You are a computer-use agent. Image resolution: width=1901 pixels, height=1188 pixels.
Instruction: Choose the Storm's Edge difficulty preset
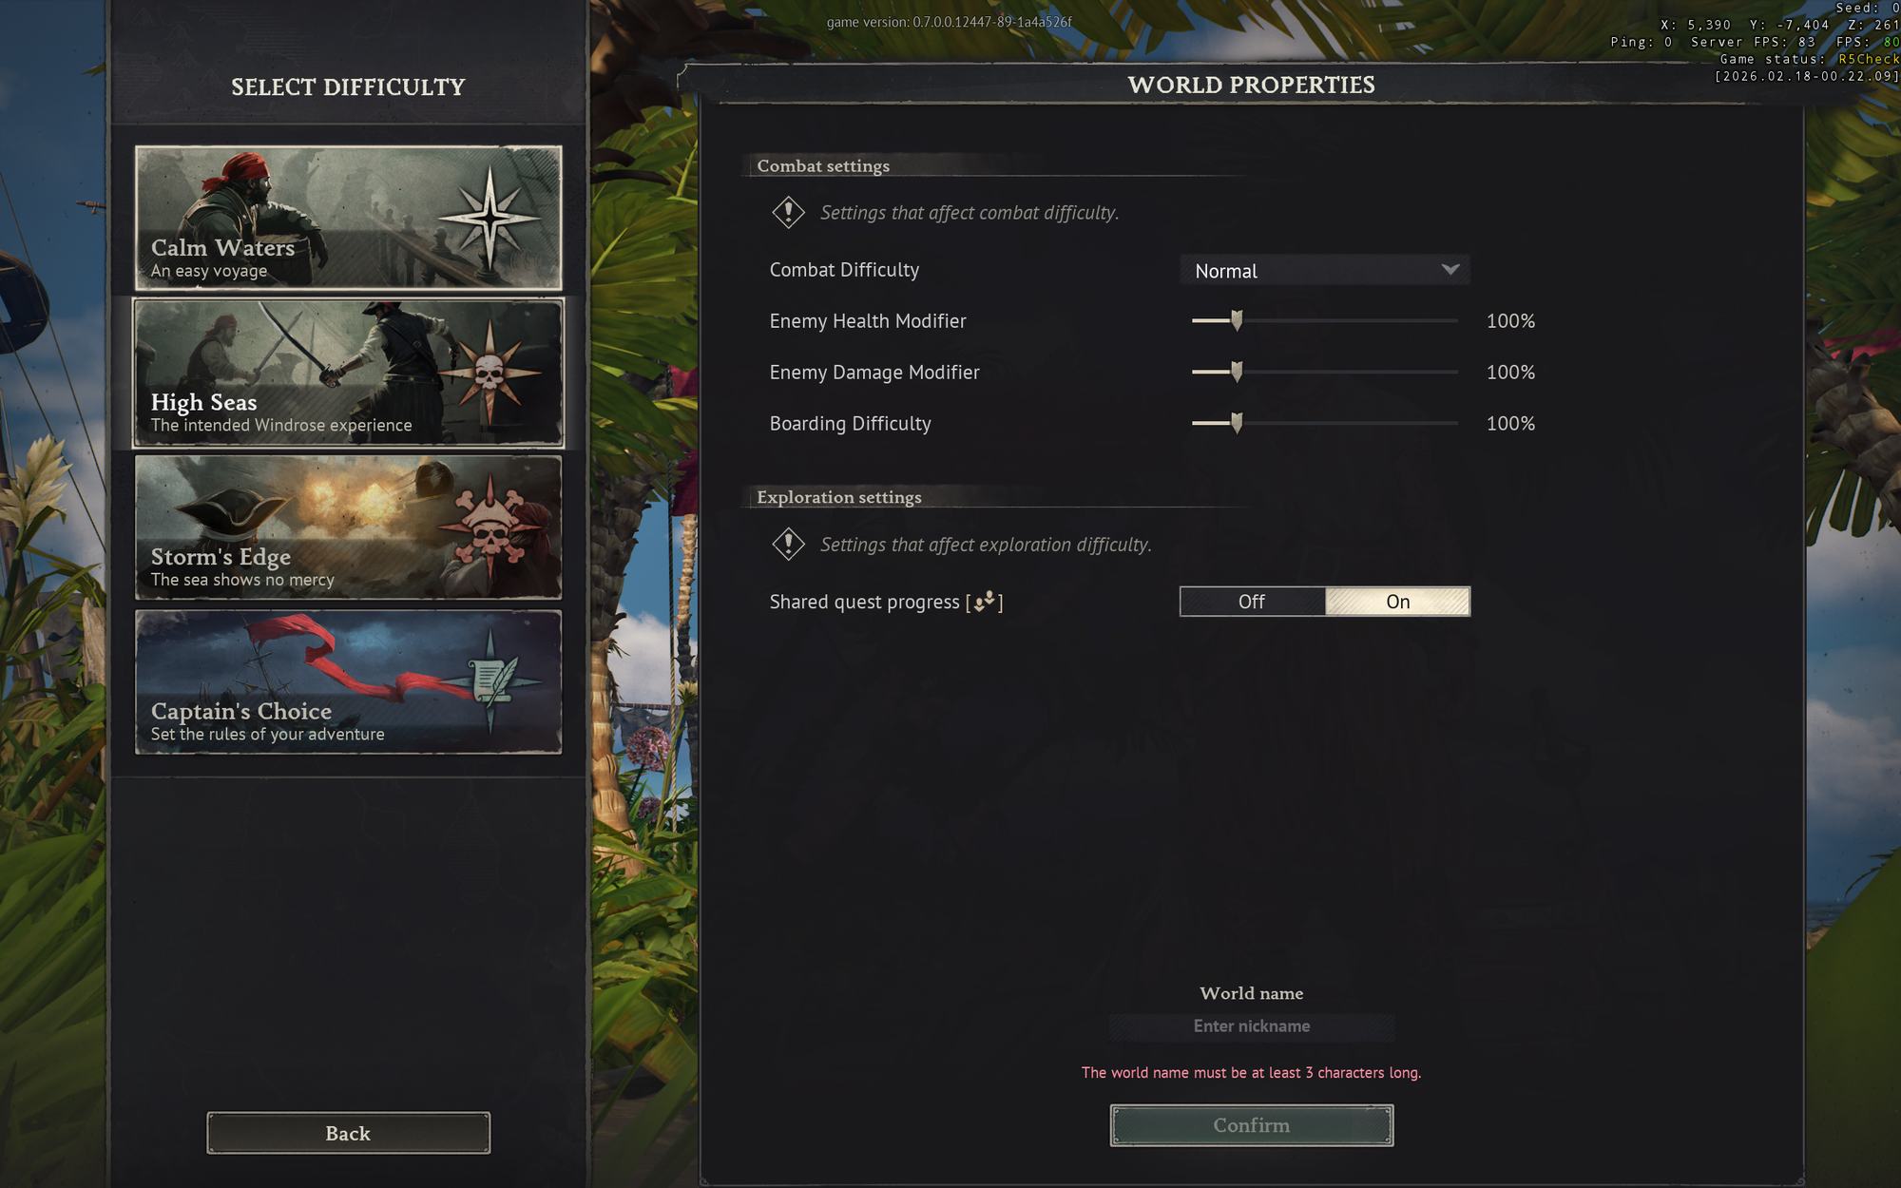349,527
